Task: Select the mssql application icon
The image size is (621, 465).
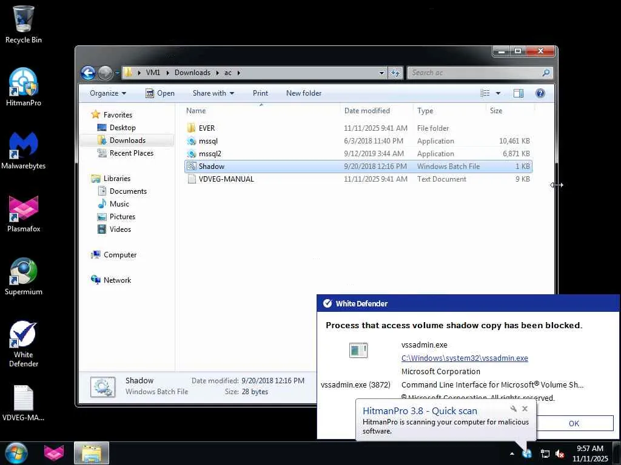Action: pyautogui.click(x=191, y=141)
